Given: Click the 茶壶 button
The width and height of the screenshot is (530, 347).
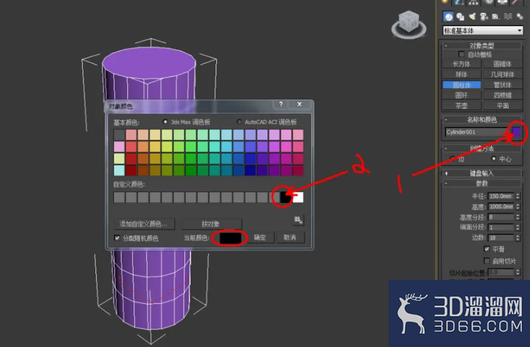Looking at the screenshot, I should pos(461,106).
